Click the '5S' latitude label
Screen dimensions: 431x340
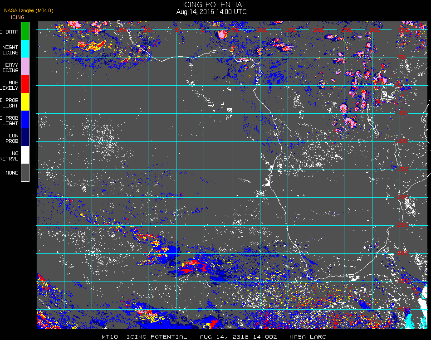click(x=403, y=113)
